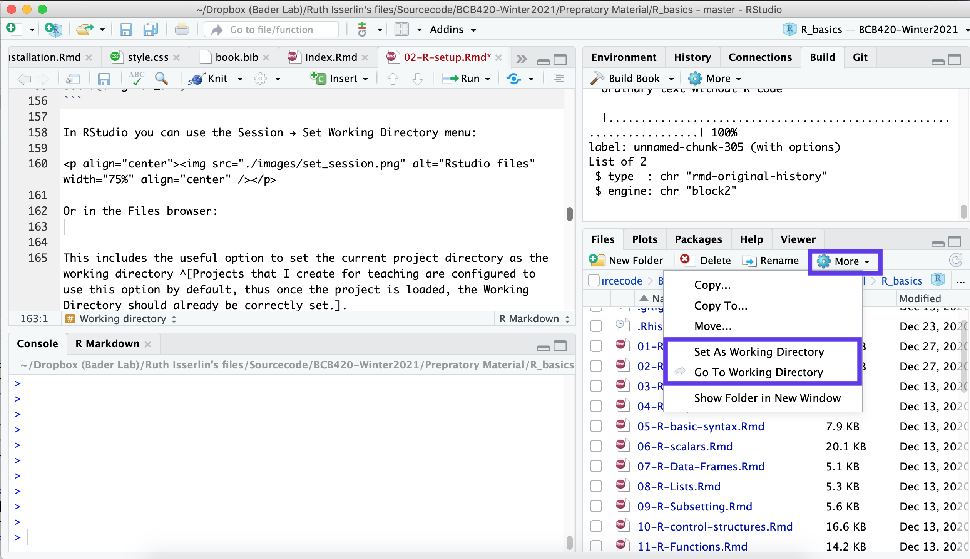The image size is (970, 559).
Task: Show document outline icon
Action: pos(559,78)
